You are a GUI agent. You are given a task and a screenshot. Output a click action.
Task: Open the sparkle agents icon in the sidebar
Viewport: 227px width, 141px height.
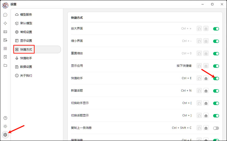(5, 23)
